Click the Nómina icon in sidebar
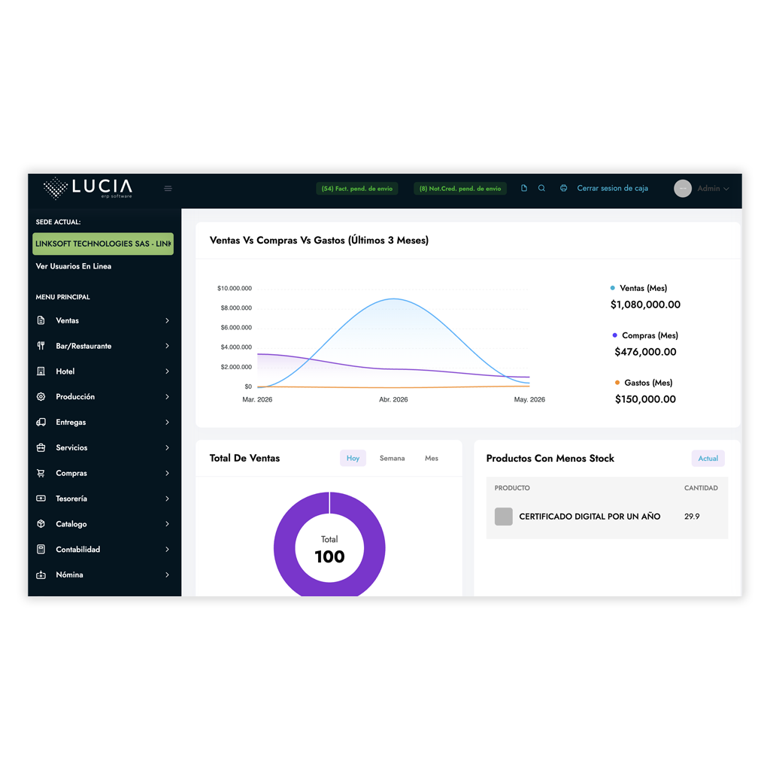Viewport: 770px width, 770px height. click(41, 574)
